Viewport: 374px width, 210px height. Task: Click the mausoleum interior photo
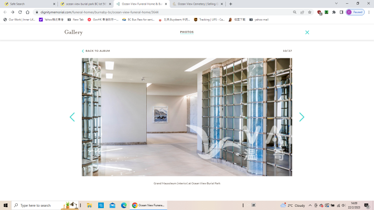click(x=187, y=117)
